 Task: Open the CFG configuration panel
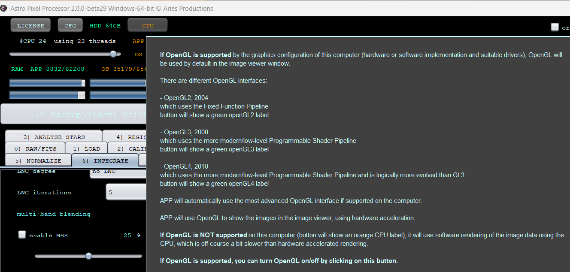coord(70,25)
